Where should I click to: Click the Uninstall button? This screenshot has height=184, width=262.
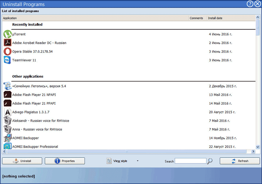(x=22, y=161)
